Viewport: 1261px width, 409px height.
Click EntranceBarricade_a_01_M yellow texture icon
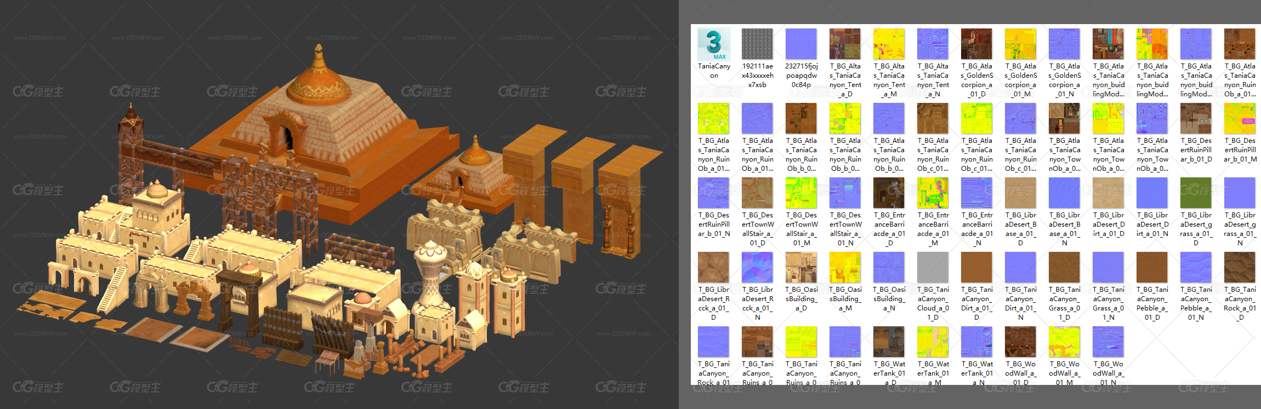point(933,193)
